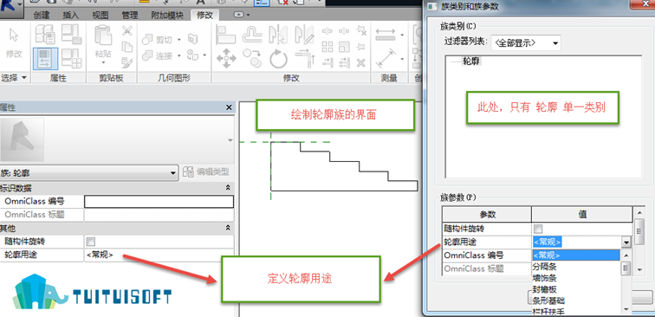The height and width of the screenshot is (317, 655).
Task: Select the 修改 ribbon tab
Action: (204, 16)
